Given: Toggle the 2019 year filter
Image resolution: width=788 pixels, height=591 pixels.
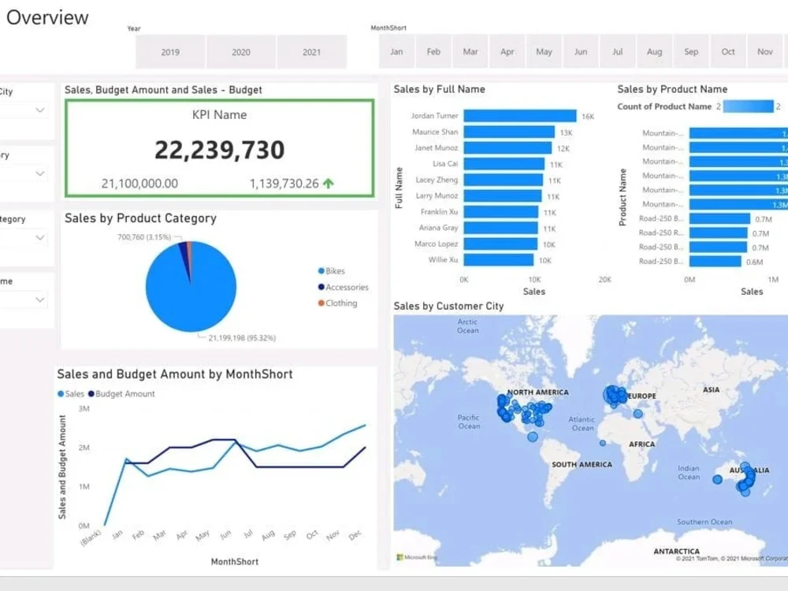Looking at the screenshot, I should tap(170, 51).
